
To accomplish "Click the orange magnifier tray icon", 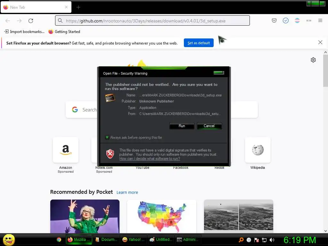I will 241,240.
